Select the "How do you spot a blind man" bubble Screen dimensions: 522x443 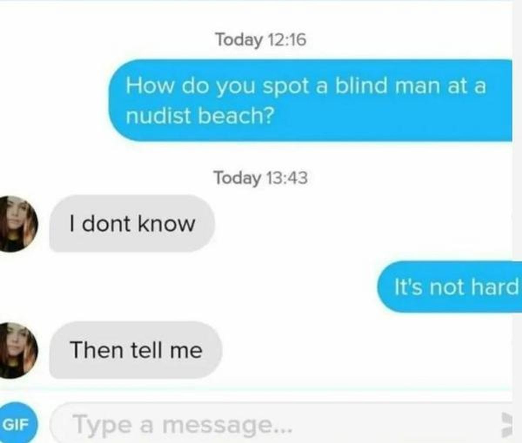(311, 100)
